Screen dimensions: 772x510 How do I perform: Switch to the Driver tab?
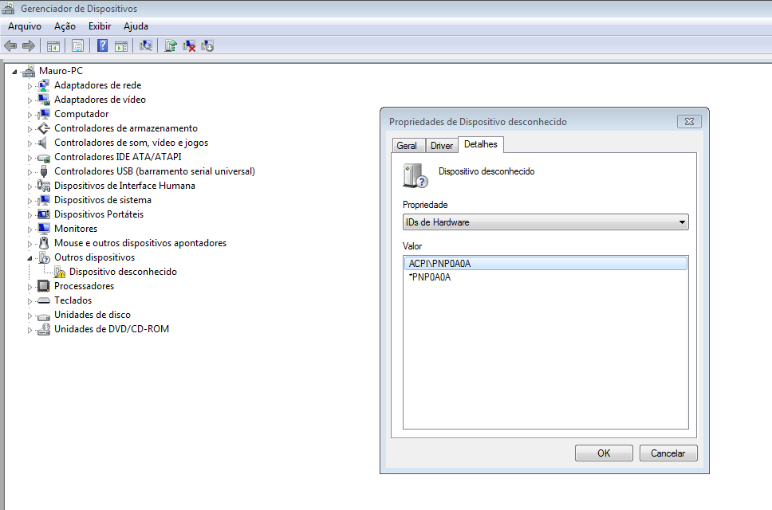(442, 146)
